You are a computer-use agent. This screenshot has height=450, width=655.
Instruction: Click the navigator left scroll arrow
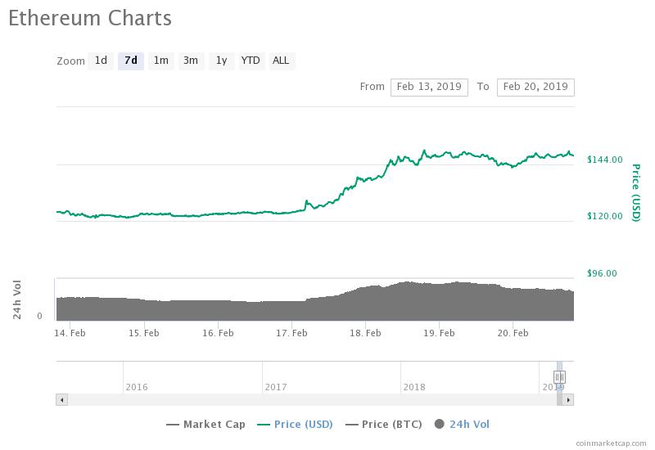62,400
